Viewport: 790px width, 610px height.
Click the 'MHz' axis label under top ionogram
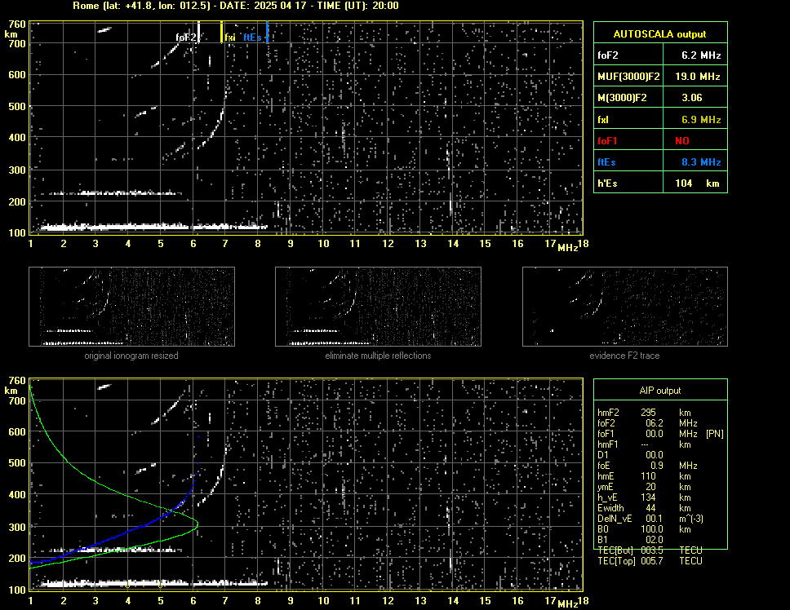567,247
